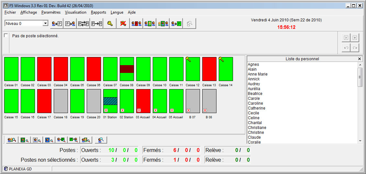Tick the checkbox beside 'Pas de poste sélectionné'
The image size is (366, 174).
click(6, 36)
